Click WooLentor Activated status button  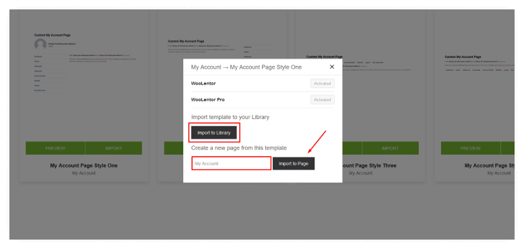pyautogui.click(x=322, y=83)
